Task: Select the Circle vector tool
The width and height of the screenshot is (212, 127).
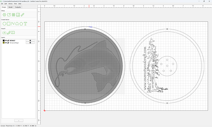Action: tap(4, 24)
